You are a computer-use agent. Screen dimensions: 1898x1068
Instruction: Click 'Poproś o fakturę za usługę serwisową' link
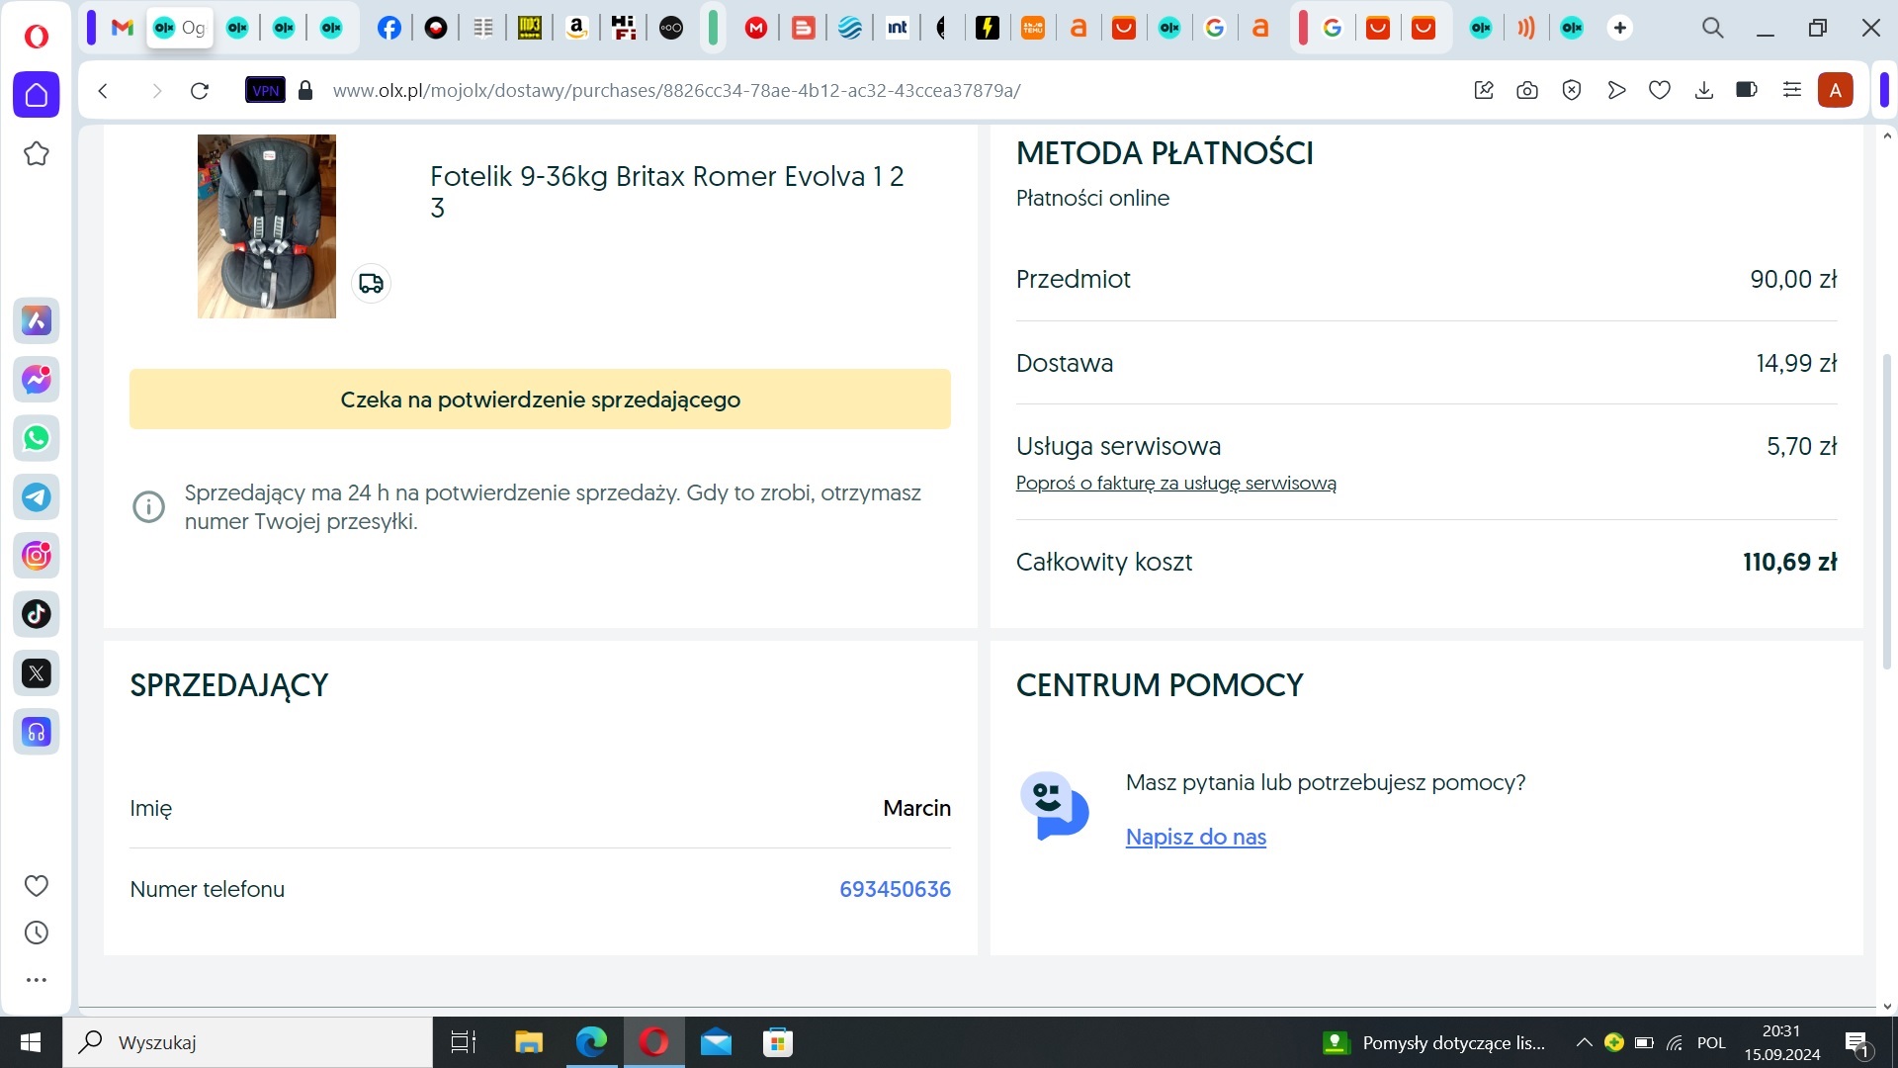(x=1175, y=484)
